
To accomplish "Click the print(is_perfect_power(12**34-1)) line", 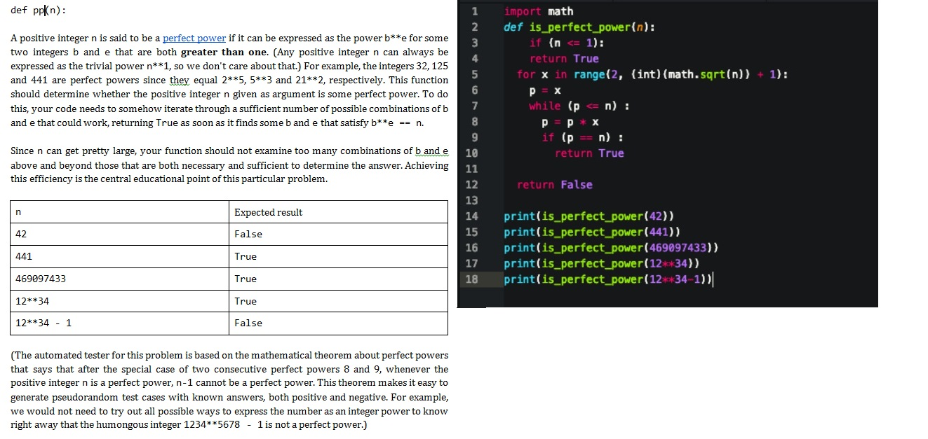I will [605, 279].
